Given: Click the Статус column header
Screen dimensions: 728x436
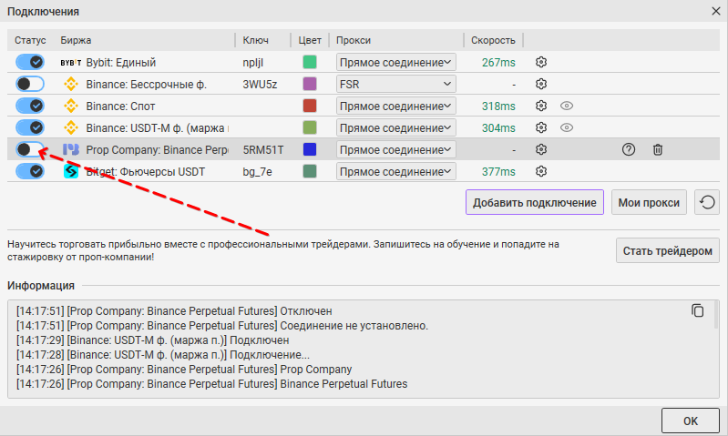Looking at the screenshot, I should (30, 40).
